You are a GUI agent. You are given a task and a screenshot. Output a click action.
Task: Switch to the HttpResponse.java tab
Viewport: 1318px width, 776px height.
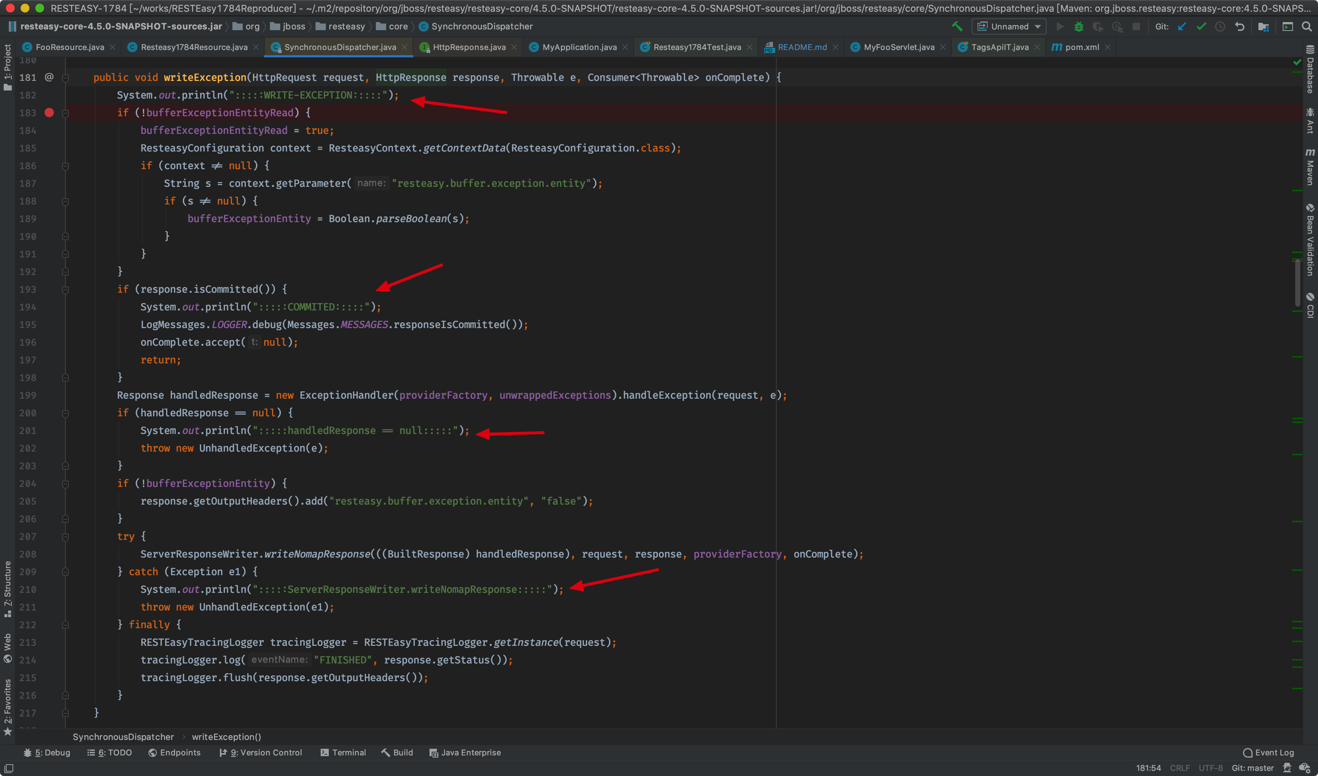click(x=469, y=47)
